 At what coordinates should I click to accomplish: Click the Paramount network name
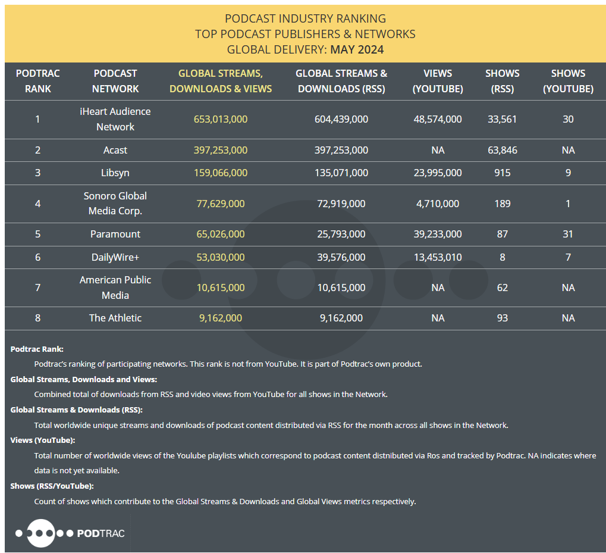coord(115,234)
